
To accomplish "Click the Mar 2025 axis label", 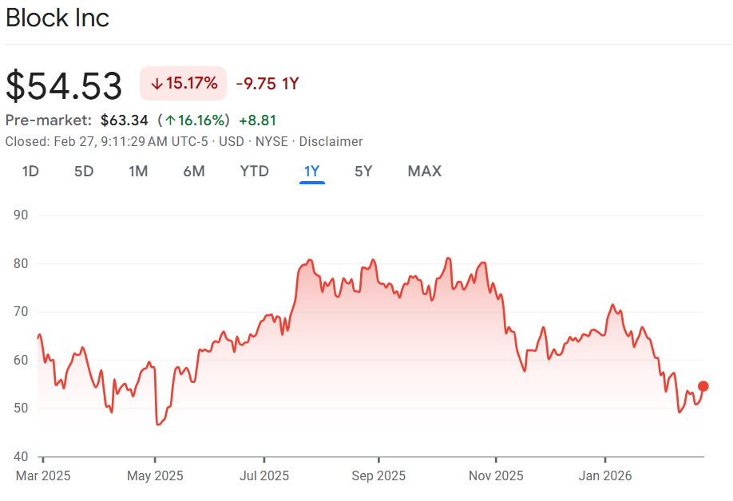I will click(43, 476).
